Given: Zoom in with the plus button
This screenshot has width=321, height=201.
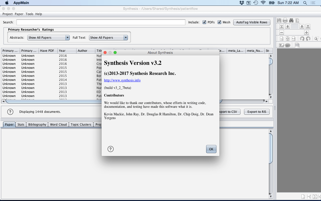Looking at the screenshot, I should [x=306, y=32].
